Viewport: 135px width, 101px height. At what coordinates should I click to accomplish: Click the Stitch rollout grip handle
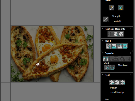coord(131,41)
